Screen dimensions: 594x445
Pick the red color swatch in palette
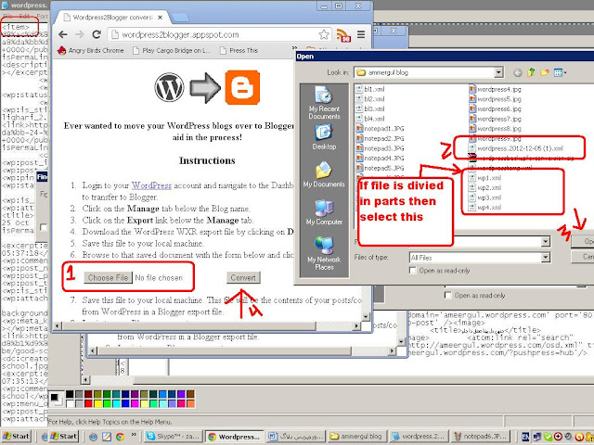point(88,404)
